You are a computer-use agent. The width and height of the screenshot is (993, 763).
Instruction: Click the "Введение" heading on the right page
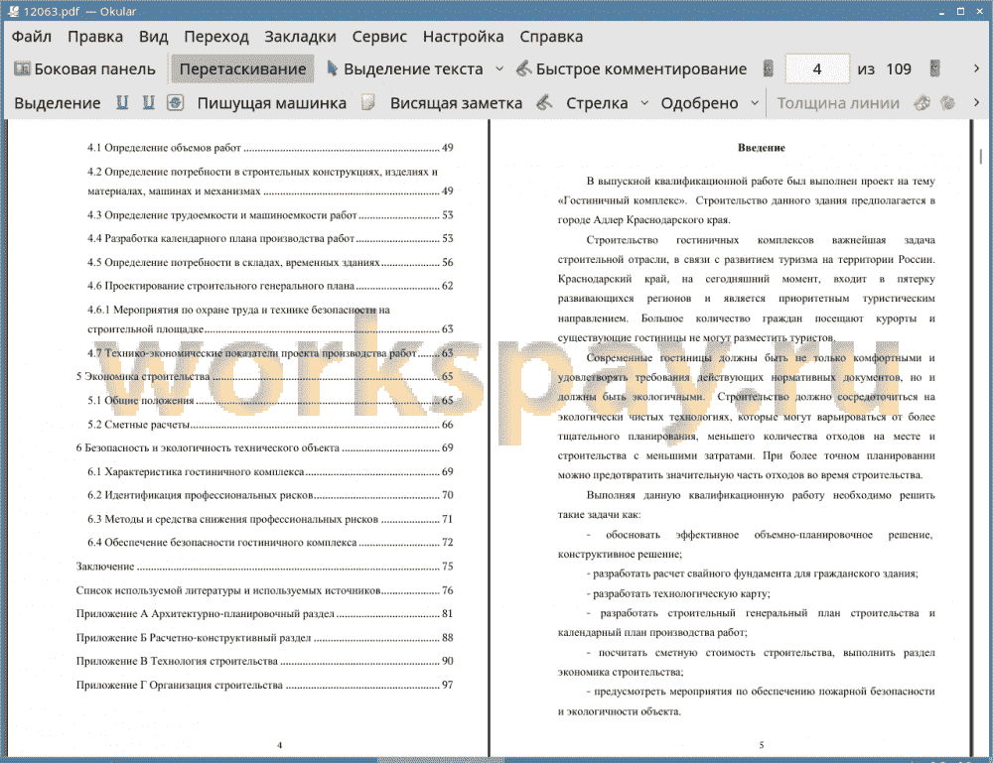point(762,148)
